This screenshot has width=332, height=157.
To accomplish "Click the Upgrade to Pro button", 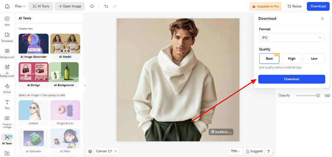I will coord(265,6).
